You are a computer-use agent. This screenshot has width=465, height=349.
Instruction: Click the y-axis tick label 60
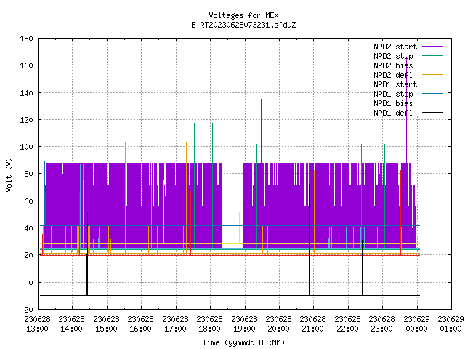(29, 201)
